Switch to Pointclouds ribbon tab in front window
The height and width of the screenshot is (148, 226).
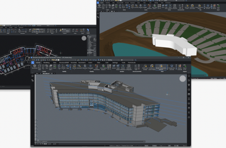click(x=132, y=62)
